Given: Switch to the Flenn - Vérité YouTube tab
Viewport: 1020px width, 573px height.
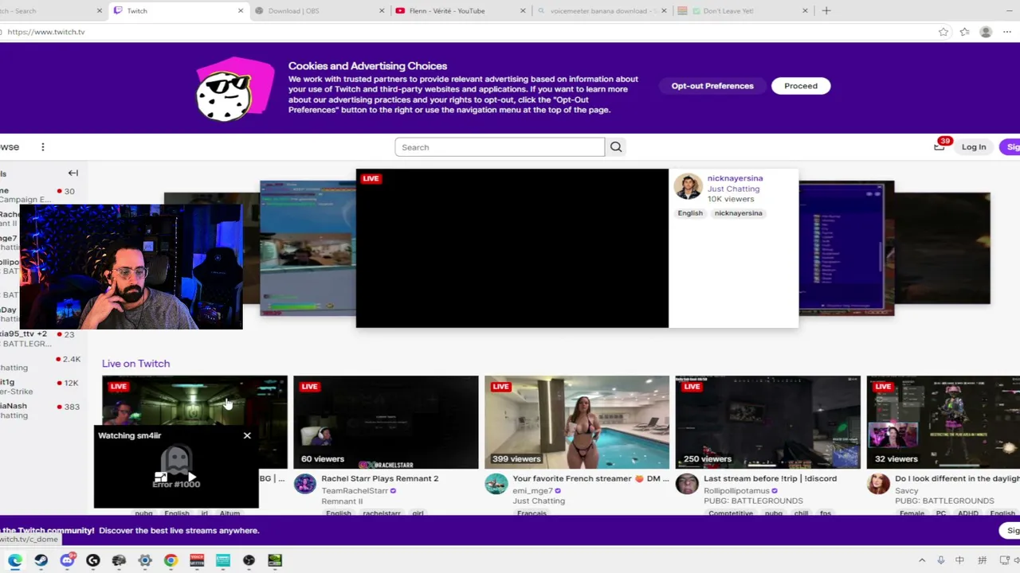Looking at the screenshot, I should pos(460,11).
